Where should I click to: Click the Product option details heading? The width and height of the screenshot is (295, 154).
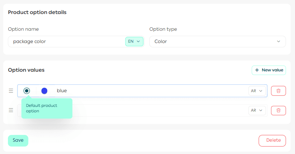[x=37, y=12]
